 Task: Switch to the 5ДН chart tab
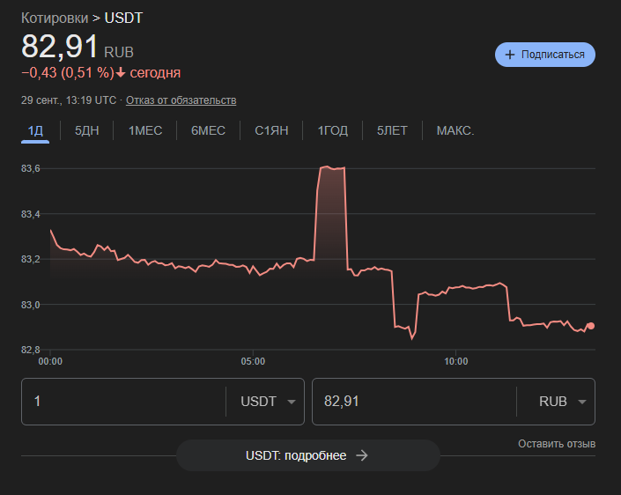click(87, 130)
